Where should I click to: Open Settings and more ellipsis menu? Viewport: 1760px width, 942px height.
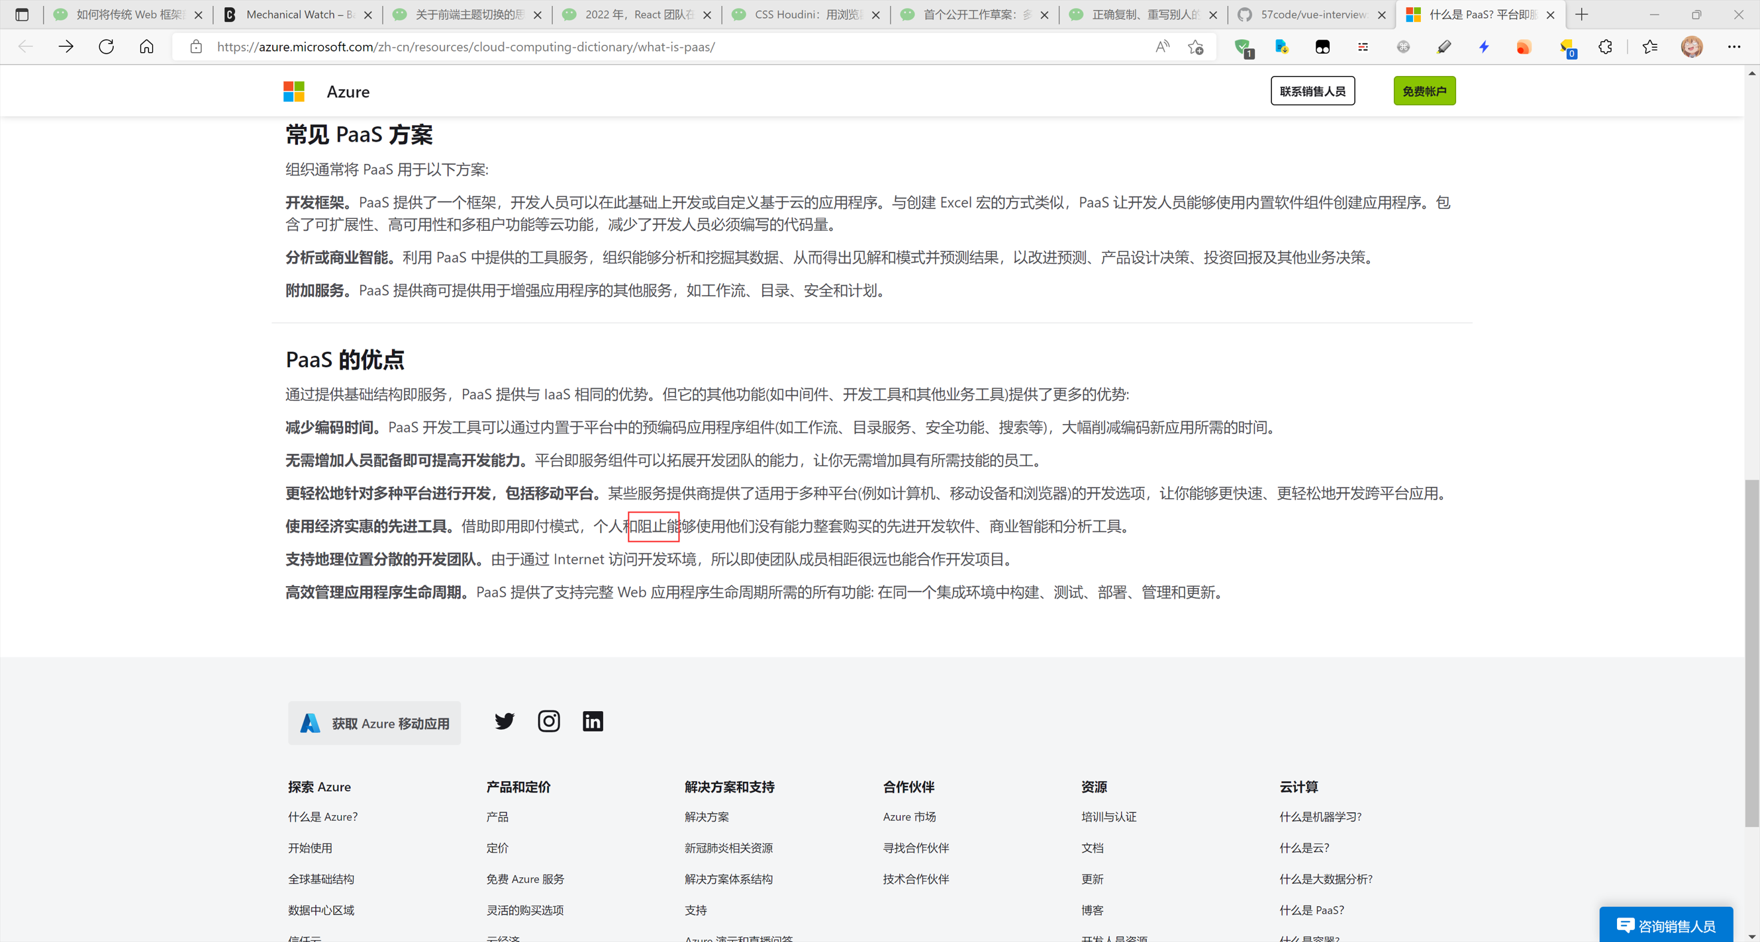1734,47
